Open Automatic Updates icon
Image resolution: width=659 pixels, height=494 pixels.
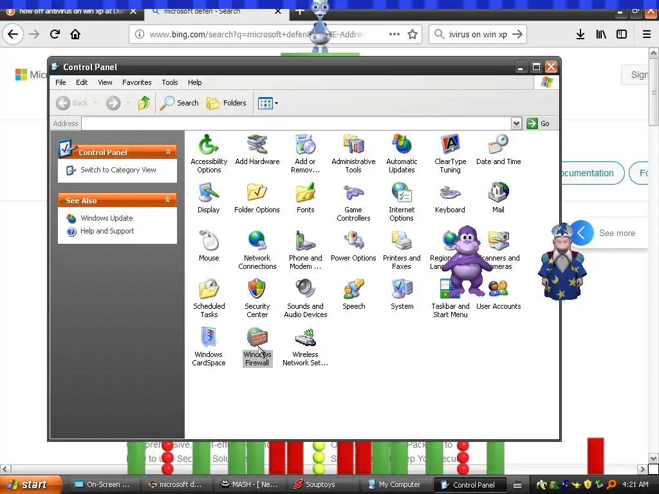pos(402,153)
